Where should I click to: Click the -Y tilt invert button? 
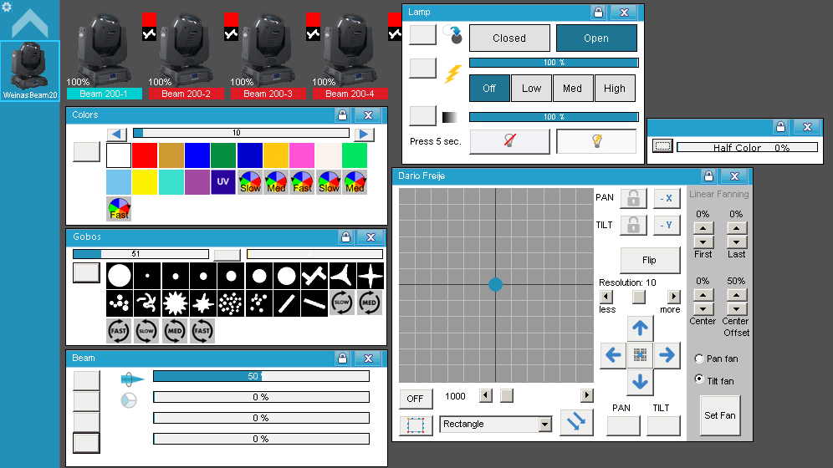tap(667, 226)
